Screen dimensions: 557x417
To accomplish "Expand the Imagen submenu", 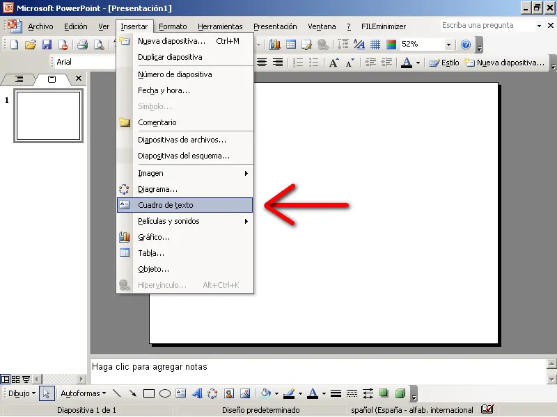I will 185,173.
